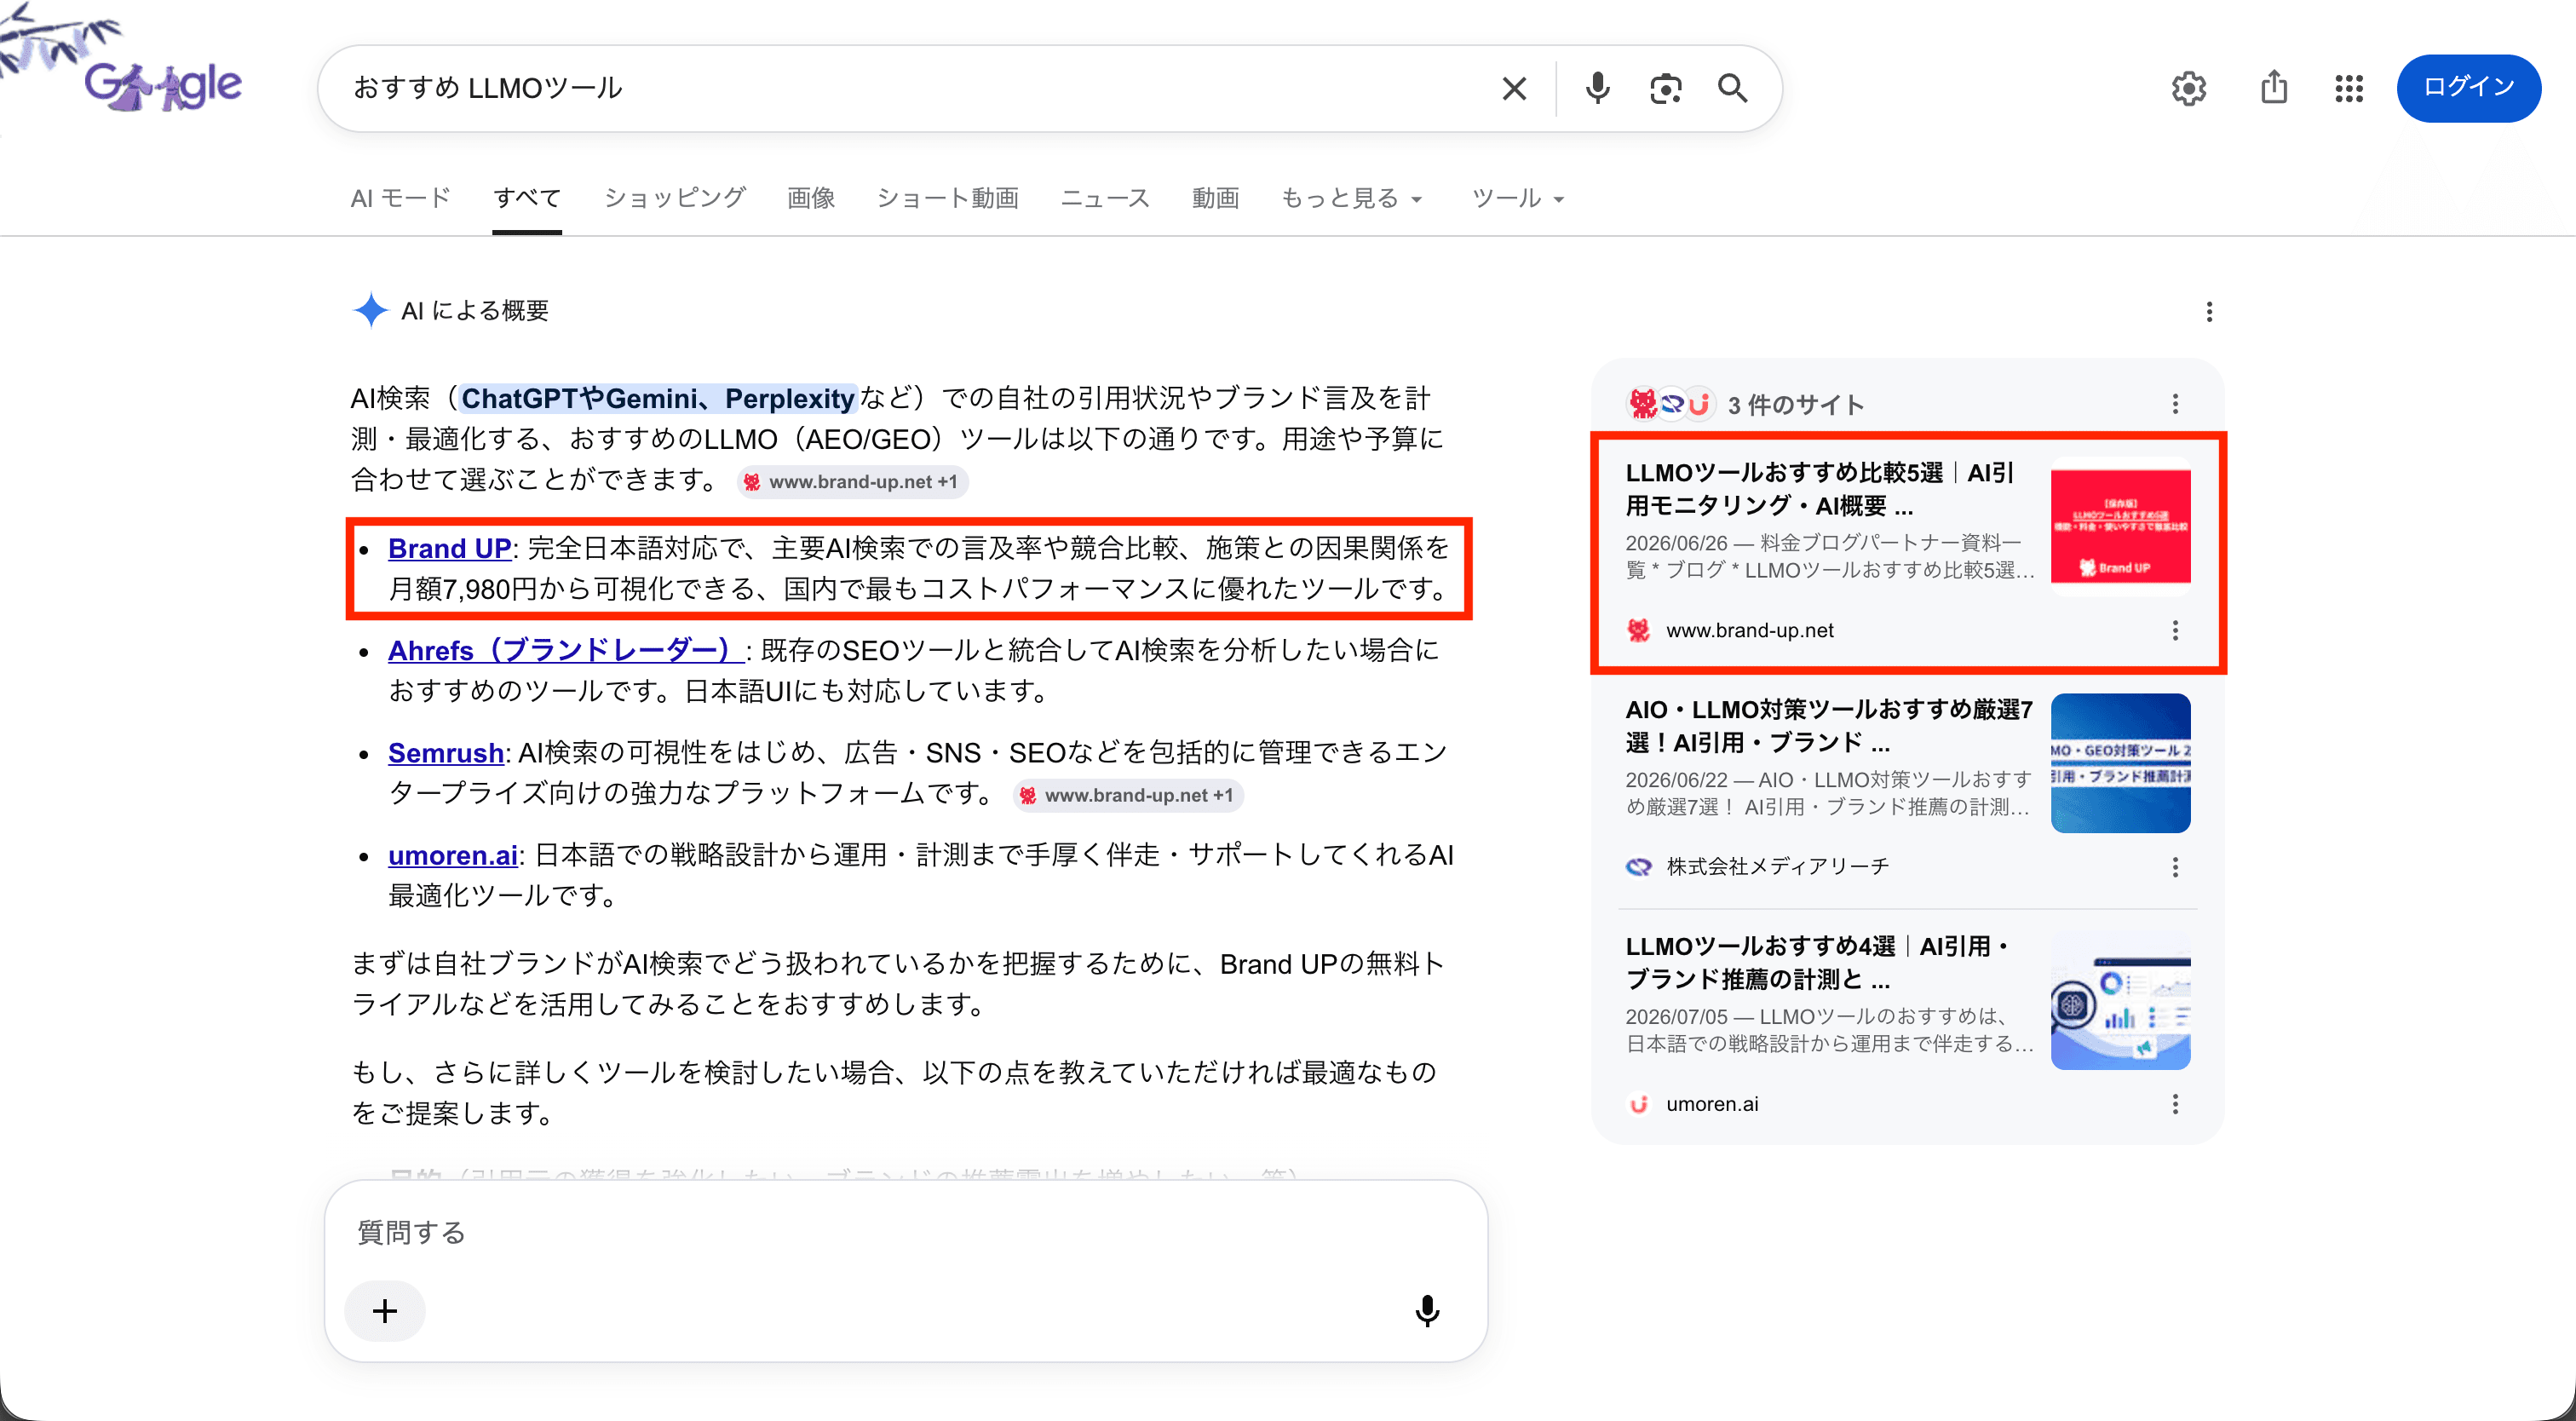Click the 3 件のサイト favicon cluster
Screen dimensions: 2576x1421
coord(1670,404)
